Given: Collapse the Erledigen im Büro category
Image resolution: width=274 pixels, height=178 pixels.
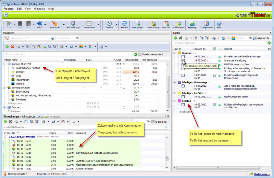Looking at the screenshot, I should click(x=175, y=93).
